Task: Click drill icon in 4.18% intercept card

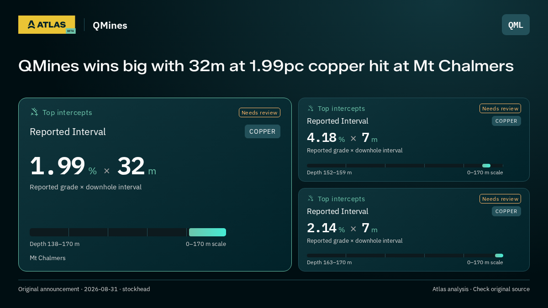Action: coord(311,109)
